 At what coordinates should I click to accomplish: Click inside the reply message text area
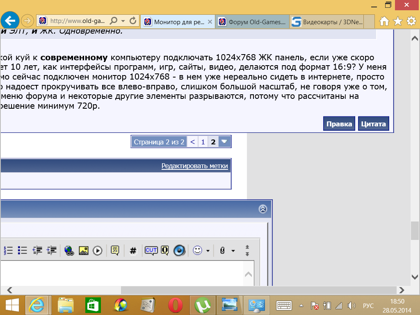click(122, 273)
